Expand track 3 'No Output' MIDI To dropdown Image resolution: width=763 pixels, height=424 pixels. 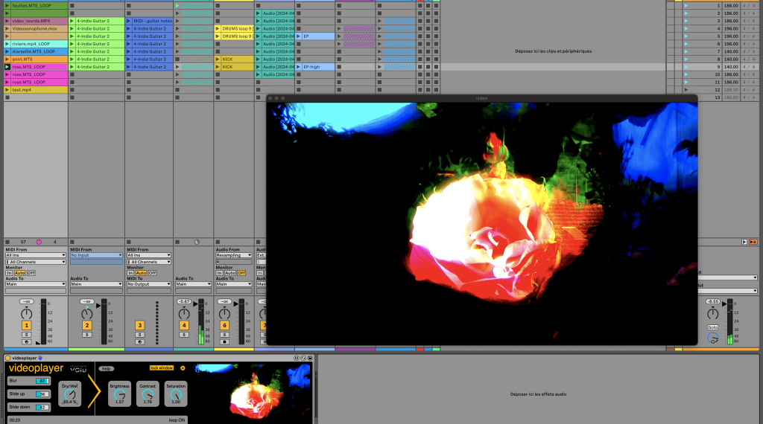pos(148,284)
